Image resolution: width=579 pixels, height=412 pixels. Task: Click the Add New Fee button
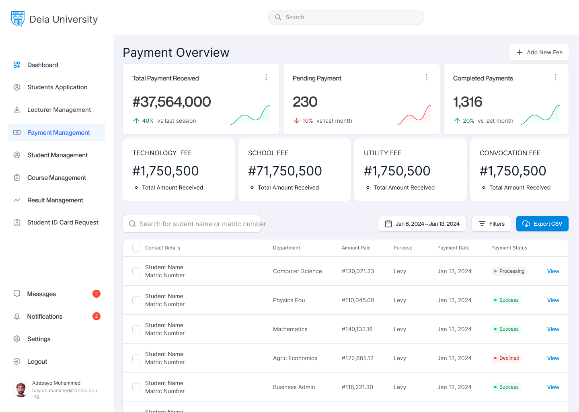tap(539, 52)
